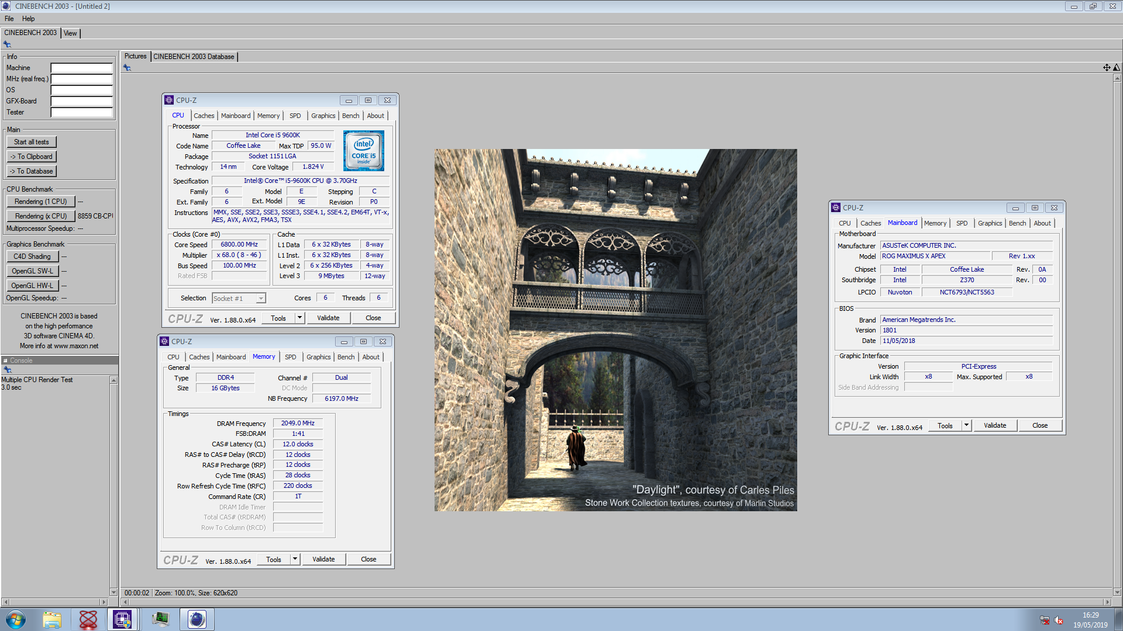The image size is (1123, 631).
Task: Run C4D Shading benchmark
Action: coord(32,256)
